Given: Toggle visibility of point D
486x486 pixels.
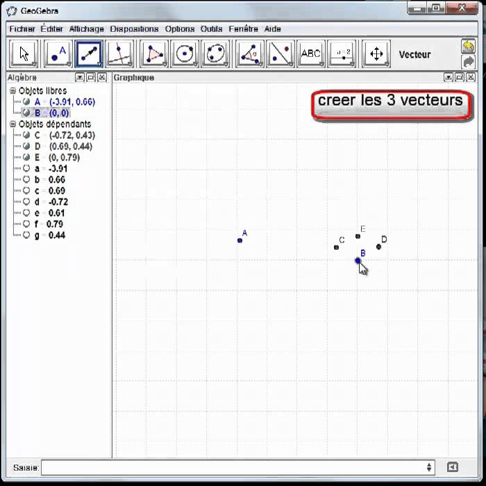Looking at the screenshot, I should tap(26, 146).
